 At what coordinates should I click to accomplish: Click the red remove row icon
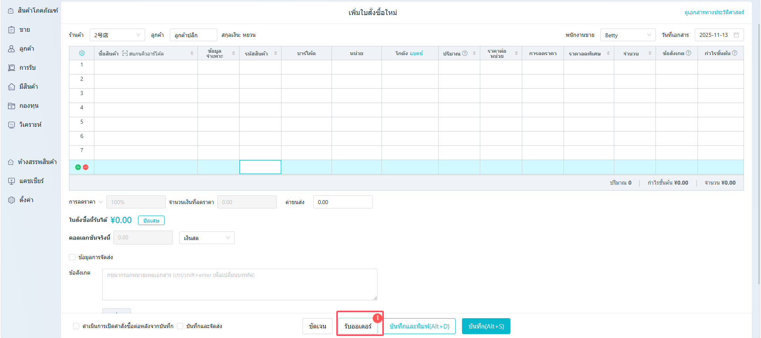click(86, 167)
